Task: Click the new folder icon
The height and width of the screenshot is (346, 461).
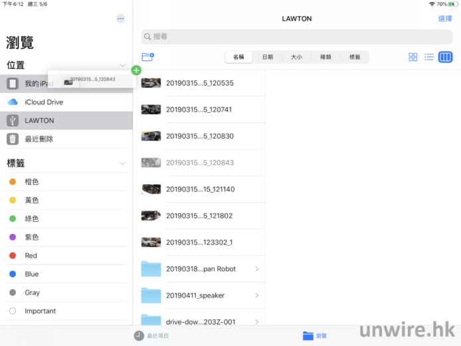Action: tap(147, 57)
